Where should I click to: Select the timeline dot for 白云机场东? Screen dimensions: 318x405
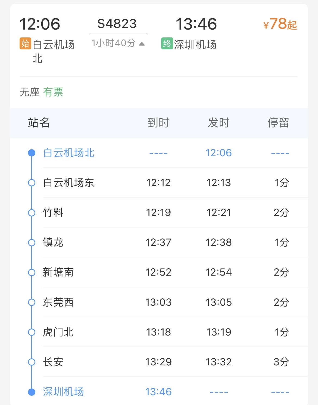[x=32, y=183]
